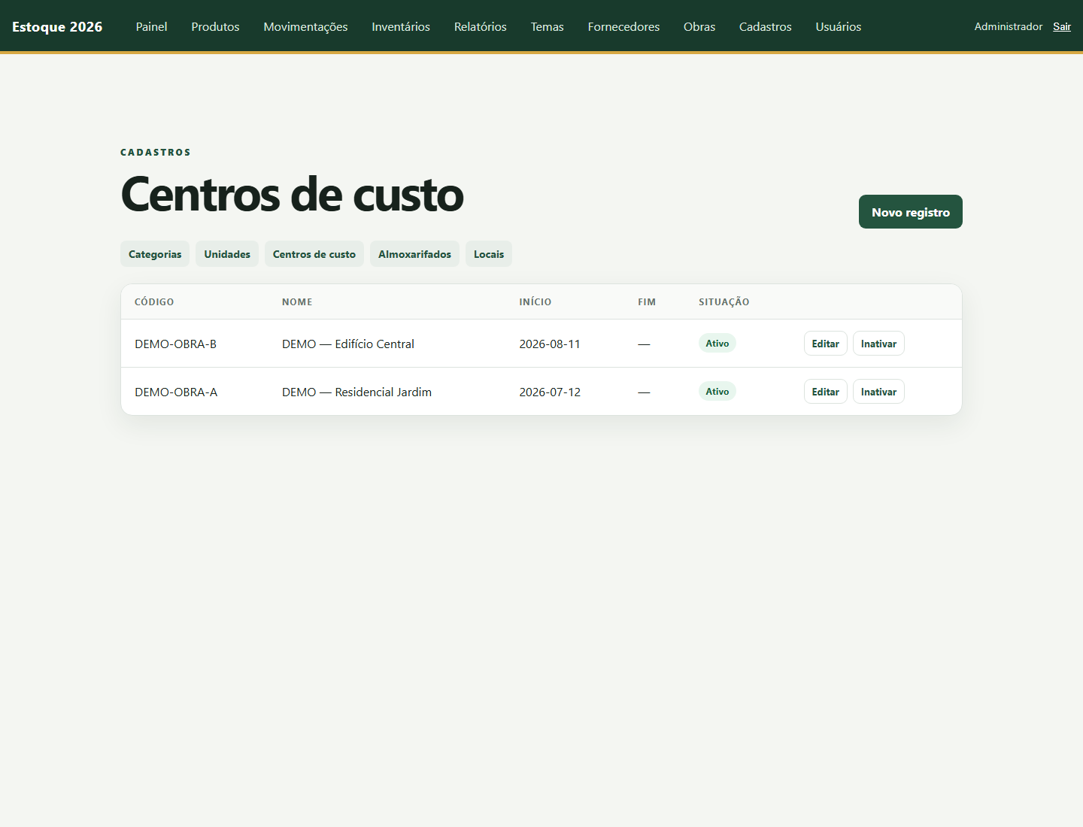Open the Temas page
The height and width of the screenshot is (827, 1083).
tap(548, 26)
